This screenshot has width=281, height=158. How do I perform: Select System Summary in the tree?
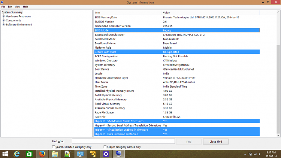click(12, 12)
